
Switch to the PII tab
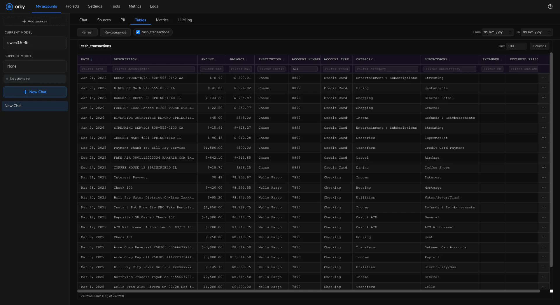pyautogui.click(x=123, y=20)
